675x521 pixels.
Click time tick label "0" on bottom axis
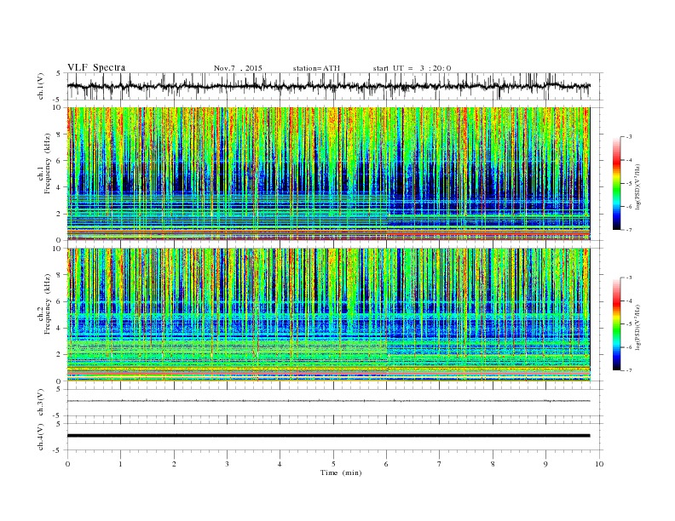[67, 464]
